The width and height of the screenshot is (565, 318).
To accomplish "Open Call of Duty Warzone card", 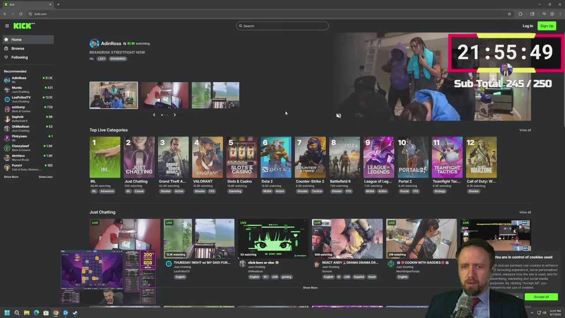I will tap(481, 157).
